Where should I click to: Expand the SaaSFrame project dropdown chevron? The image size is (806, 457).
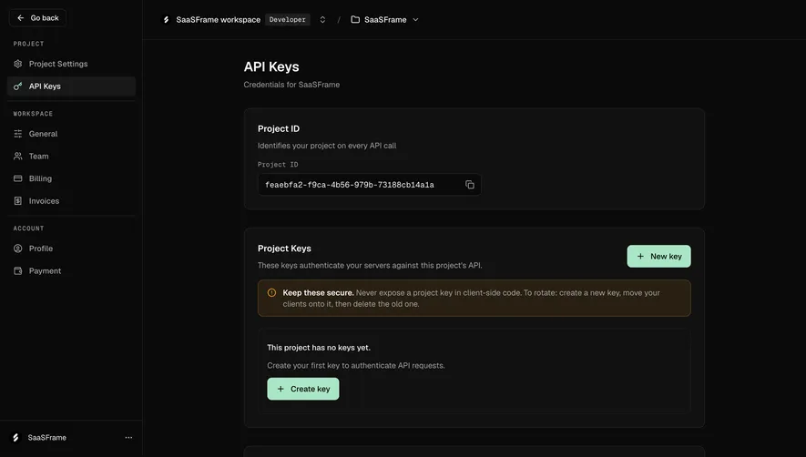[415, 19]
